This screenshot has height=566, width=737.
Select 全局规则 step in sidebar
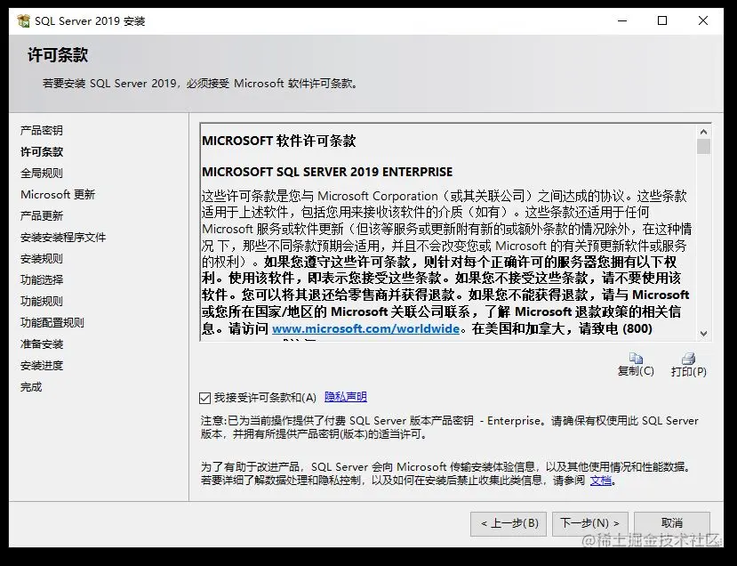click(x=42, y=174)
